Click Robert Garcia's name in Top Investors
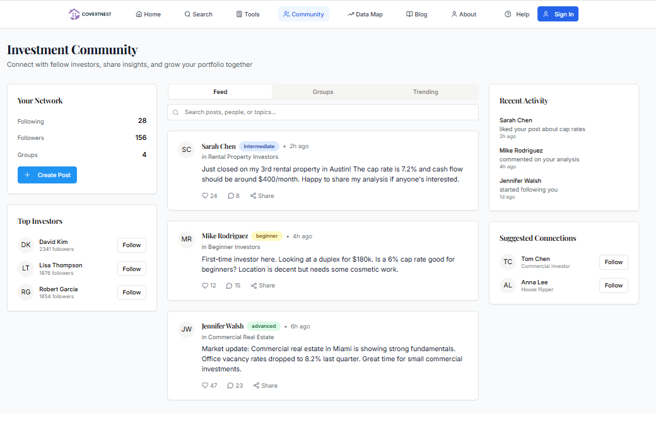The width and height of the screenshot is (656, 423). click(59, 289)
